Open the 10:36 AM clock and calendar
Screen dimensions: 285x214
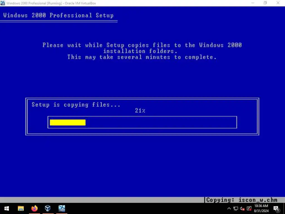point(261,208)
